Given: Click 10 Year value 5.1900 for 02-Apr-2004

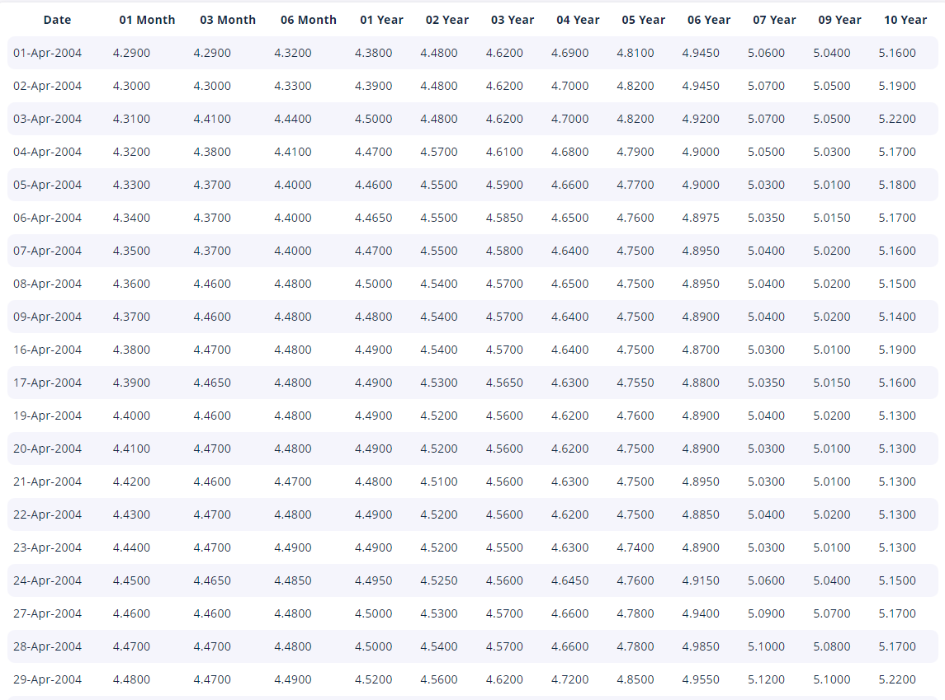Looking at the screenshot, I should coord(897,86).
